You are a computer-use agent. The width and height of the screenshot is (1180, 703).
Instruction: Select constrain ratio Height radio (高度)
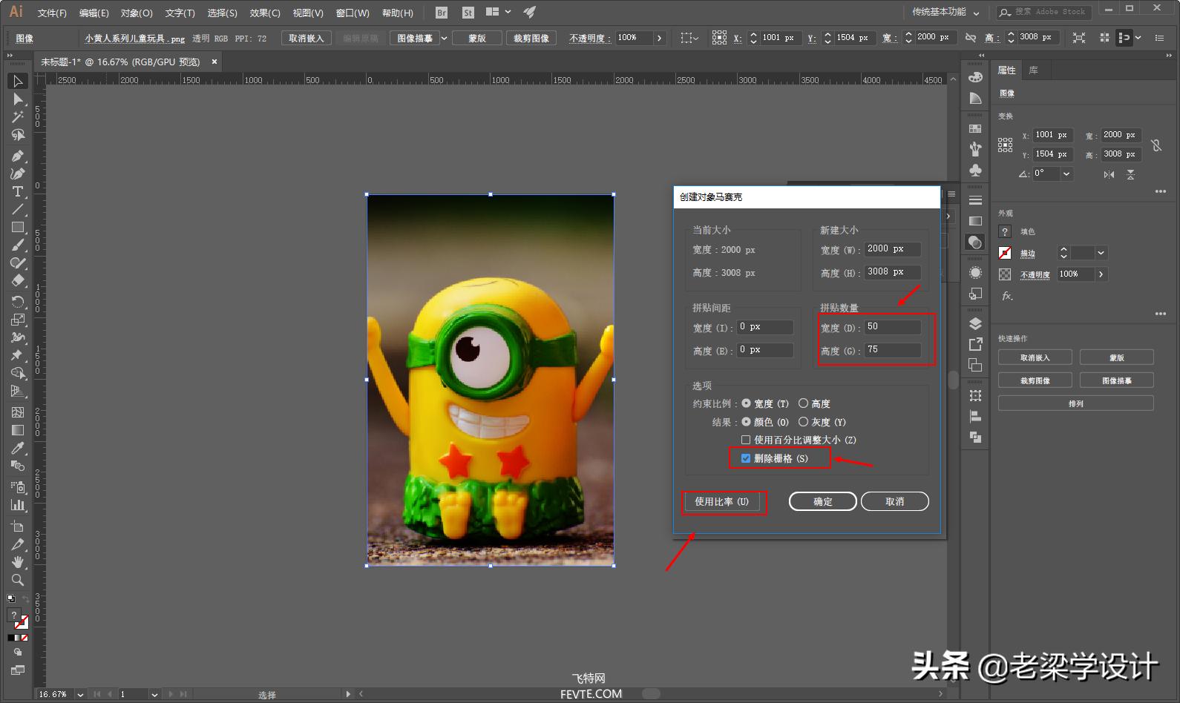click(803, 403)
